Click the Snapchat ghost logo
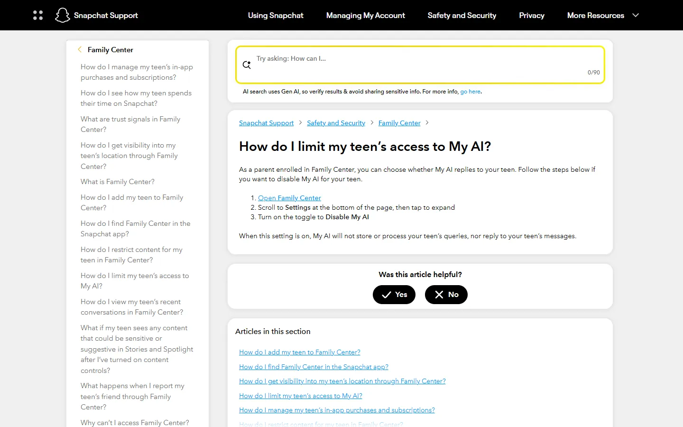Screen dimensions: 683x427 tap(62, 15)
